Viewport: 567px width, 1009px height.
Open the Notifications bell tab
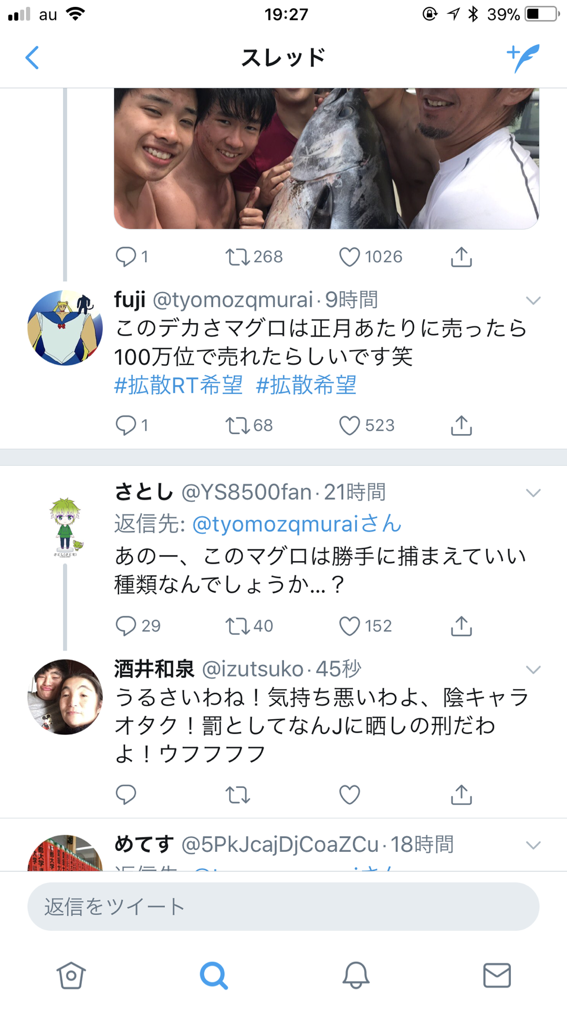[x=356, y=975]
